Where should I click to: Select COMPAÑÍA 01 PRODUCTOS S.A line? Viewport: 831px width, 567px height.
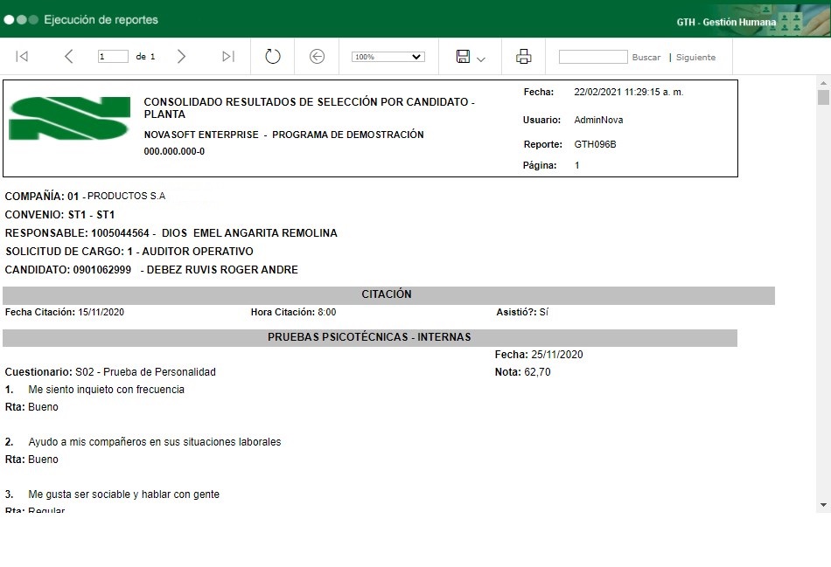tap(85, 196)
